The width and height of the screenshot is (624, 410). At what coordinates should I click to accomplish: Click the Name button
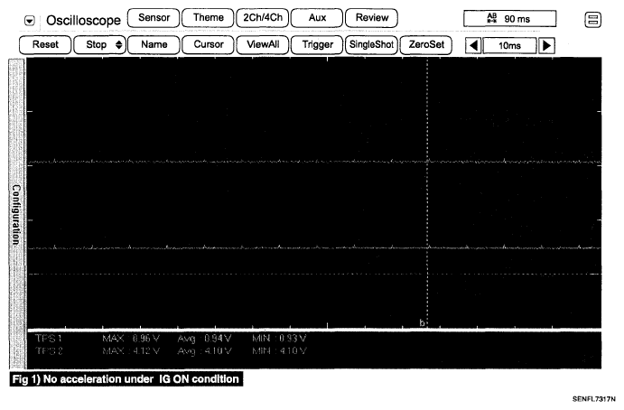[154, 44]
